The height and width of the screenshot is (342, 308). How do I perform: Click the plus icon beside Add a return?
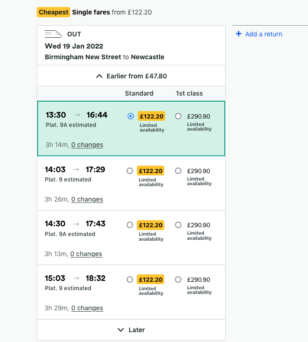point(239,34)
